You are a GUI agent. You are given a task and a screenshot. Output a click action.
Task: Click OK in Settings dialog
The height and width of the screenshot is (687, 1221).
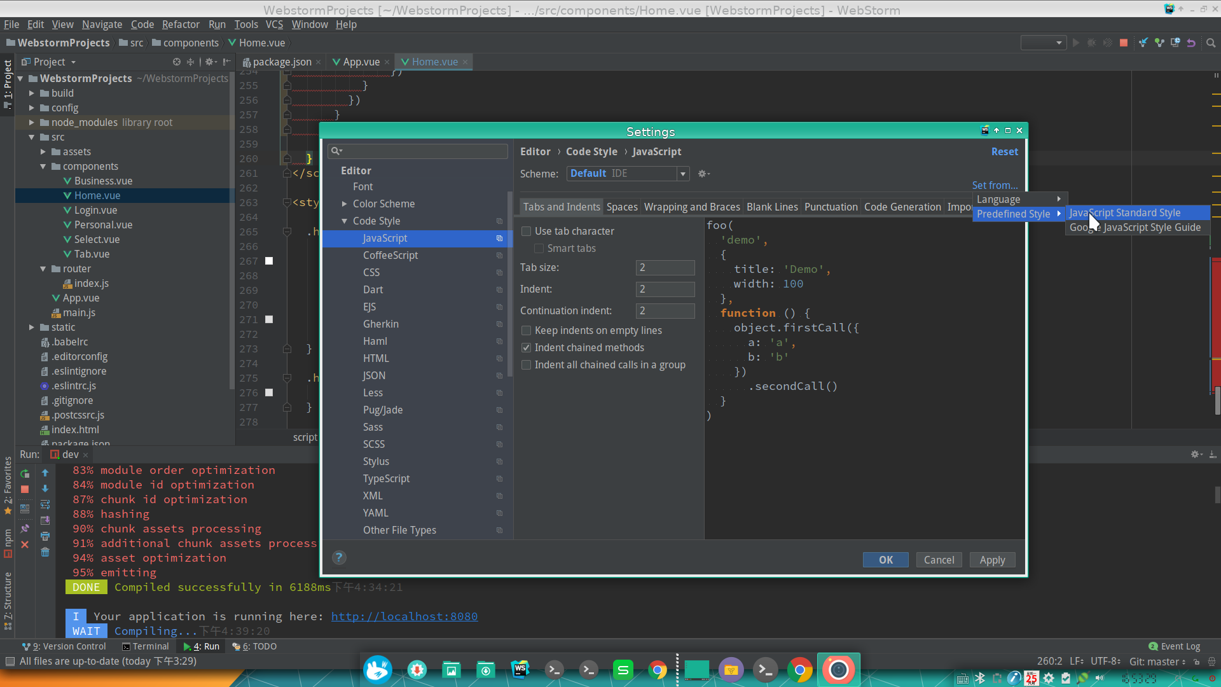point(886,560)
